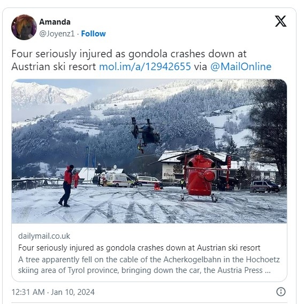The height and width of the screenshot is (304, 304).
Task: Click the card description mentioning Acherkogelbahn
Action: [x=149, y=265]
